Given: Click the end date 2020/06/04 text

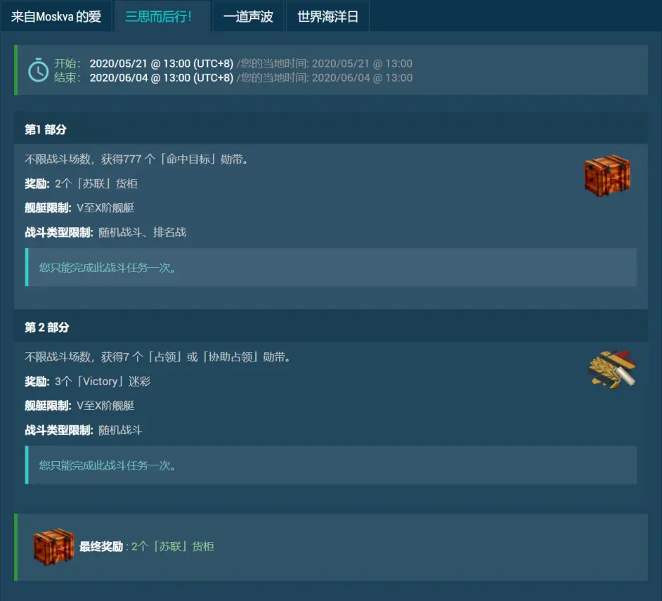Looking at the screenshot, I should pyautogui.click(x=161, y=78).
